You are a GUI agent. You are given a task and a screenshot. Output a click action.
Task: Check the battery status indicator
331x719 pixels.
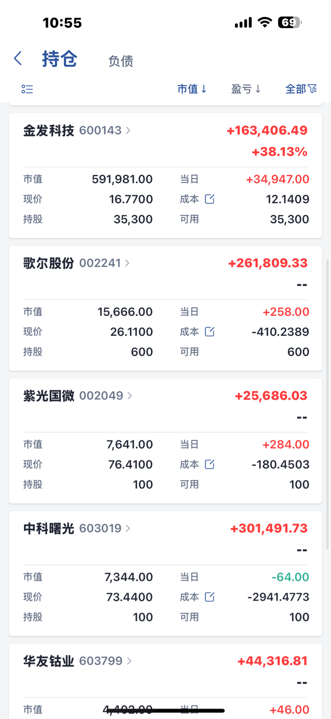tap(290, 22)
